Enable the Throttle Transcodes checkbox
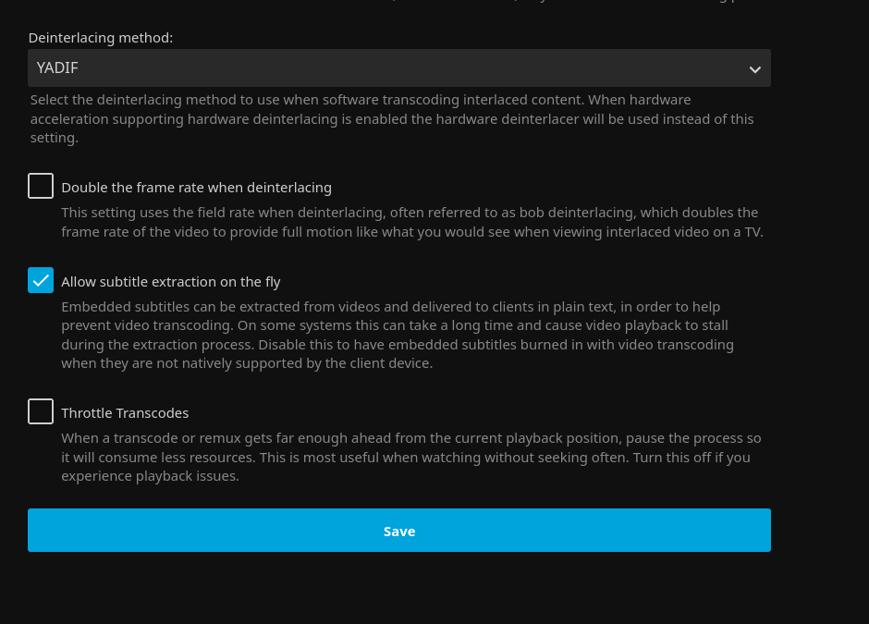Screen dimensions: 869x624 tap(41, 412)
